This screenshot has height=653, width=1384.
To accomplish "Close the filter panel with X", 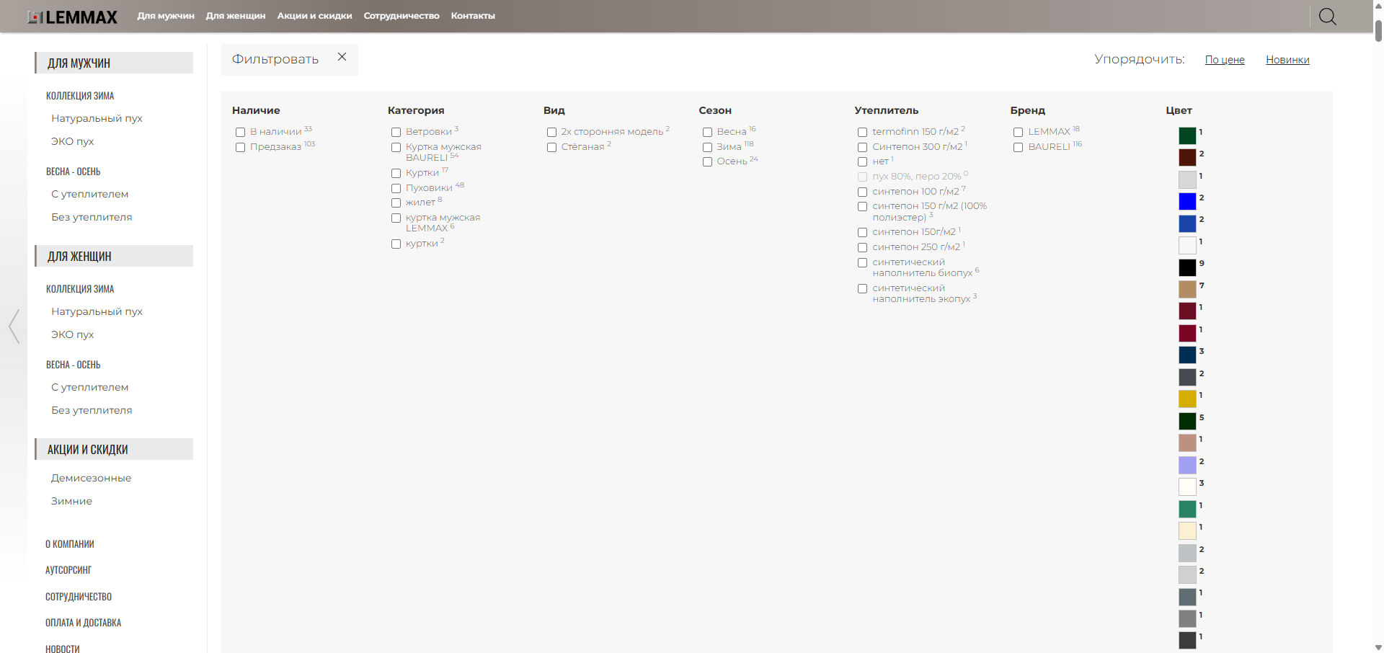I will click(342, 57).
